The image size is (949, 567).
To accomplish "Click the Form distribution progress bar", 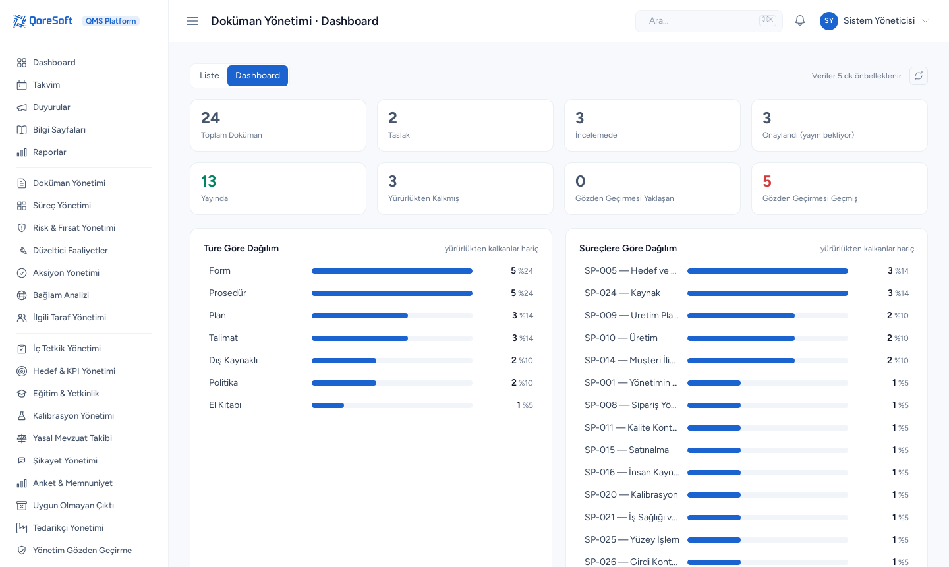I will pos(392,271).
